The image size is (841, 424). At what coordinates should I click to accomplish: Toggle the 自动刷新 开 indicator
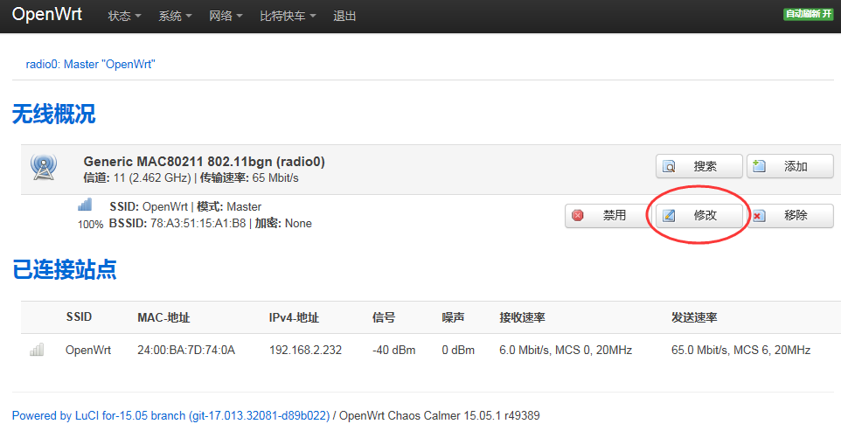(x=809, y=14)
